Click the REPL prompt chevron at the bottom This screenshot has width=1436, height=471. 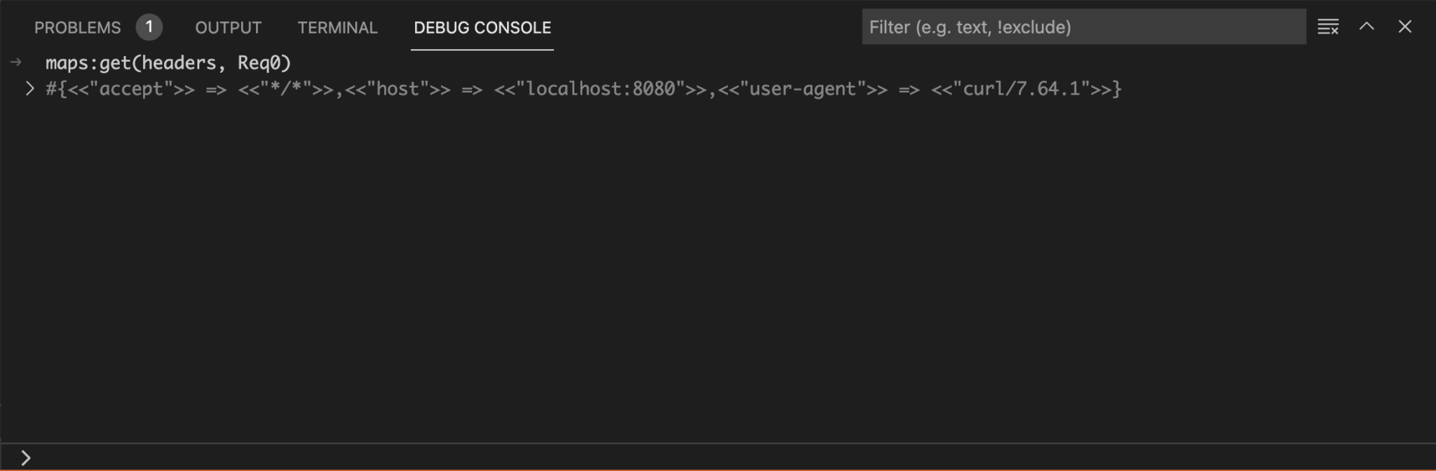click(x=26, y=458)
